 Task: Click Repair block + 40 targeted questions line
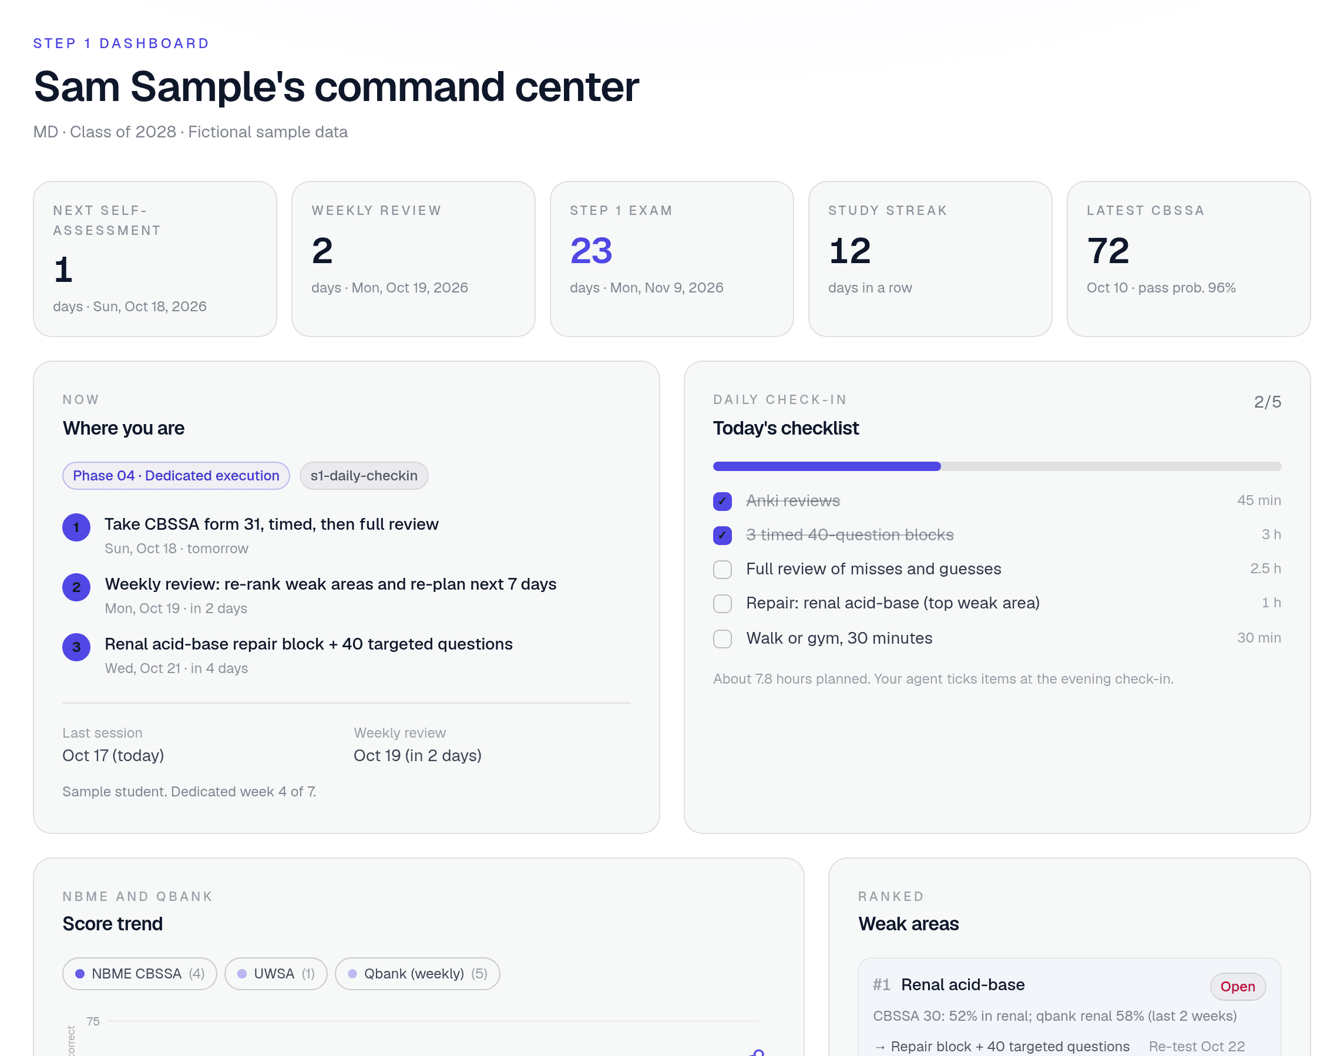1002,1046
